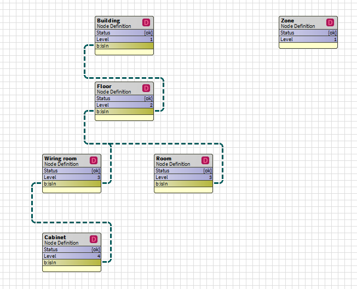Select the Zone node title

pyautogui.click(x=287, y=21)
